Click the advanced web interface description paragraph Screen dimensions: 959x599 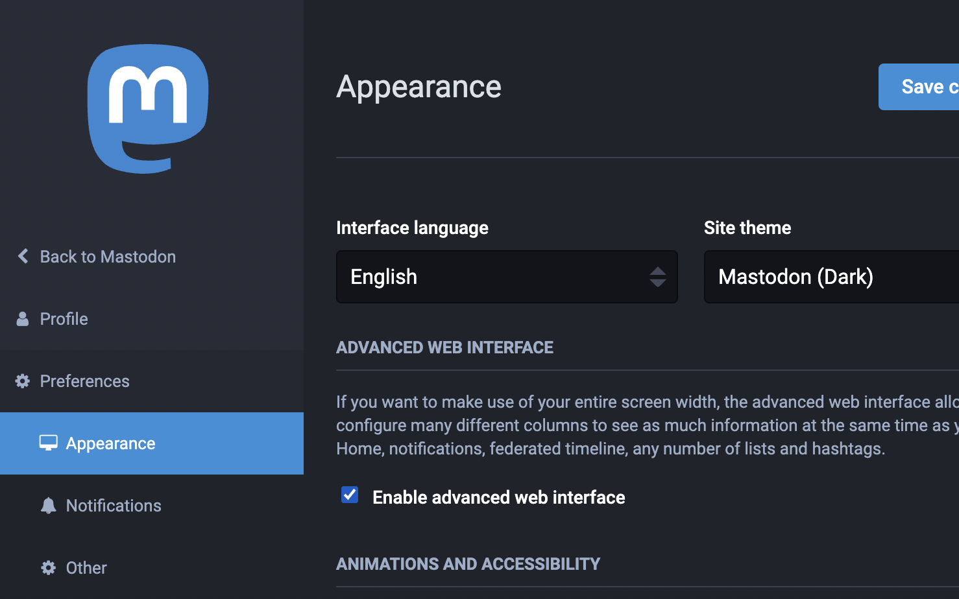coord(648,425)
